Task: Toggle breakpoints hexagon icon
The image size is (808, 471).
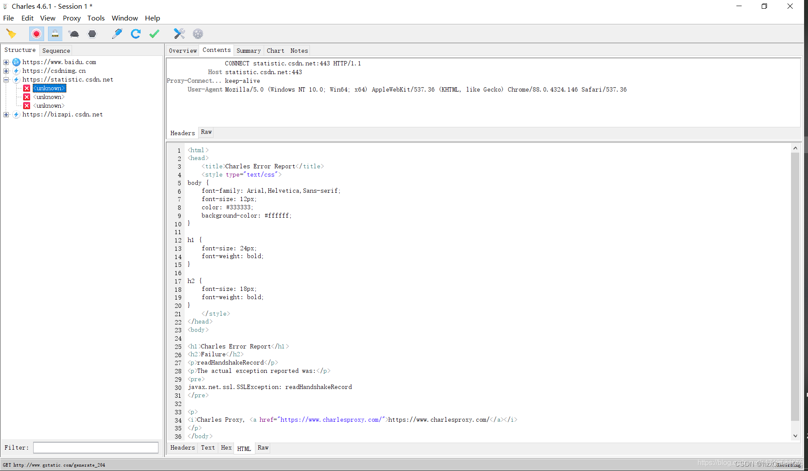Action: point(92,34)
